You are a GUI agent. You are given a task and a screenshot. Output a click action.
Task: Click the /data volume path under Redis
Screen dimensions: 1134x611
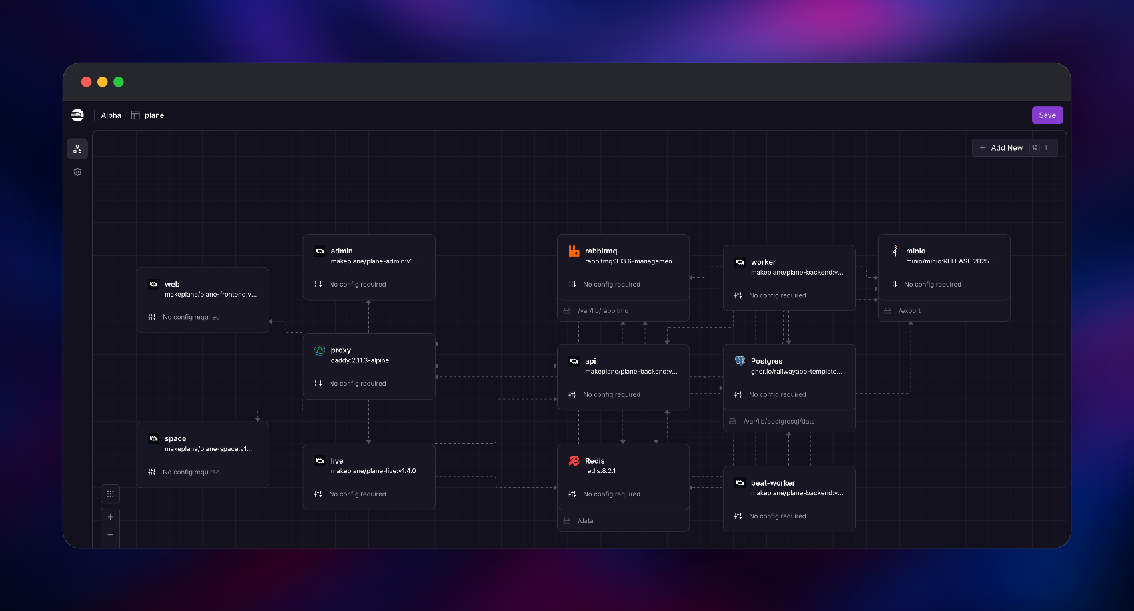coord(586,521)
